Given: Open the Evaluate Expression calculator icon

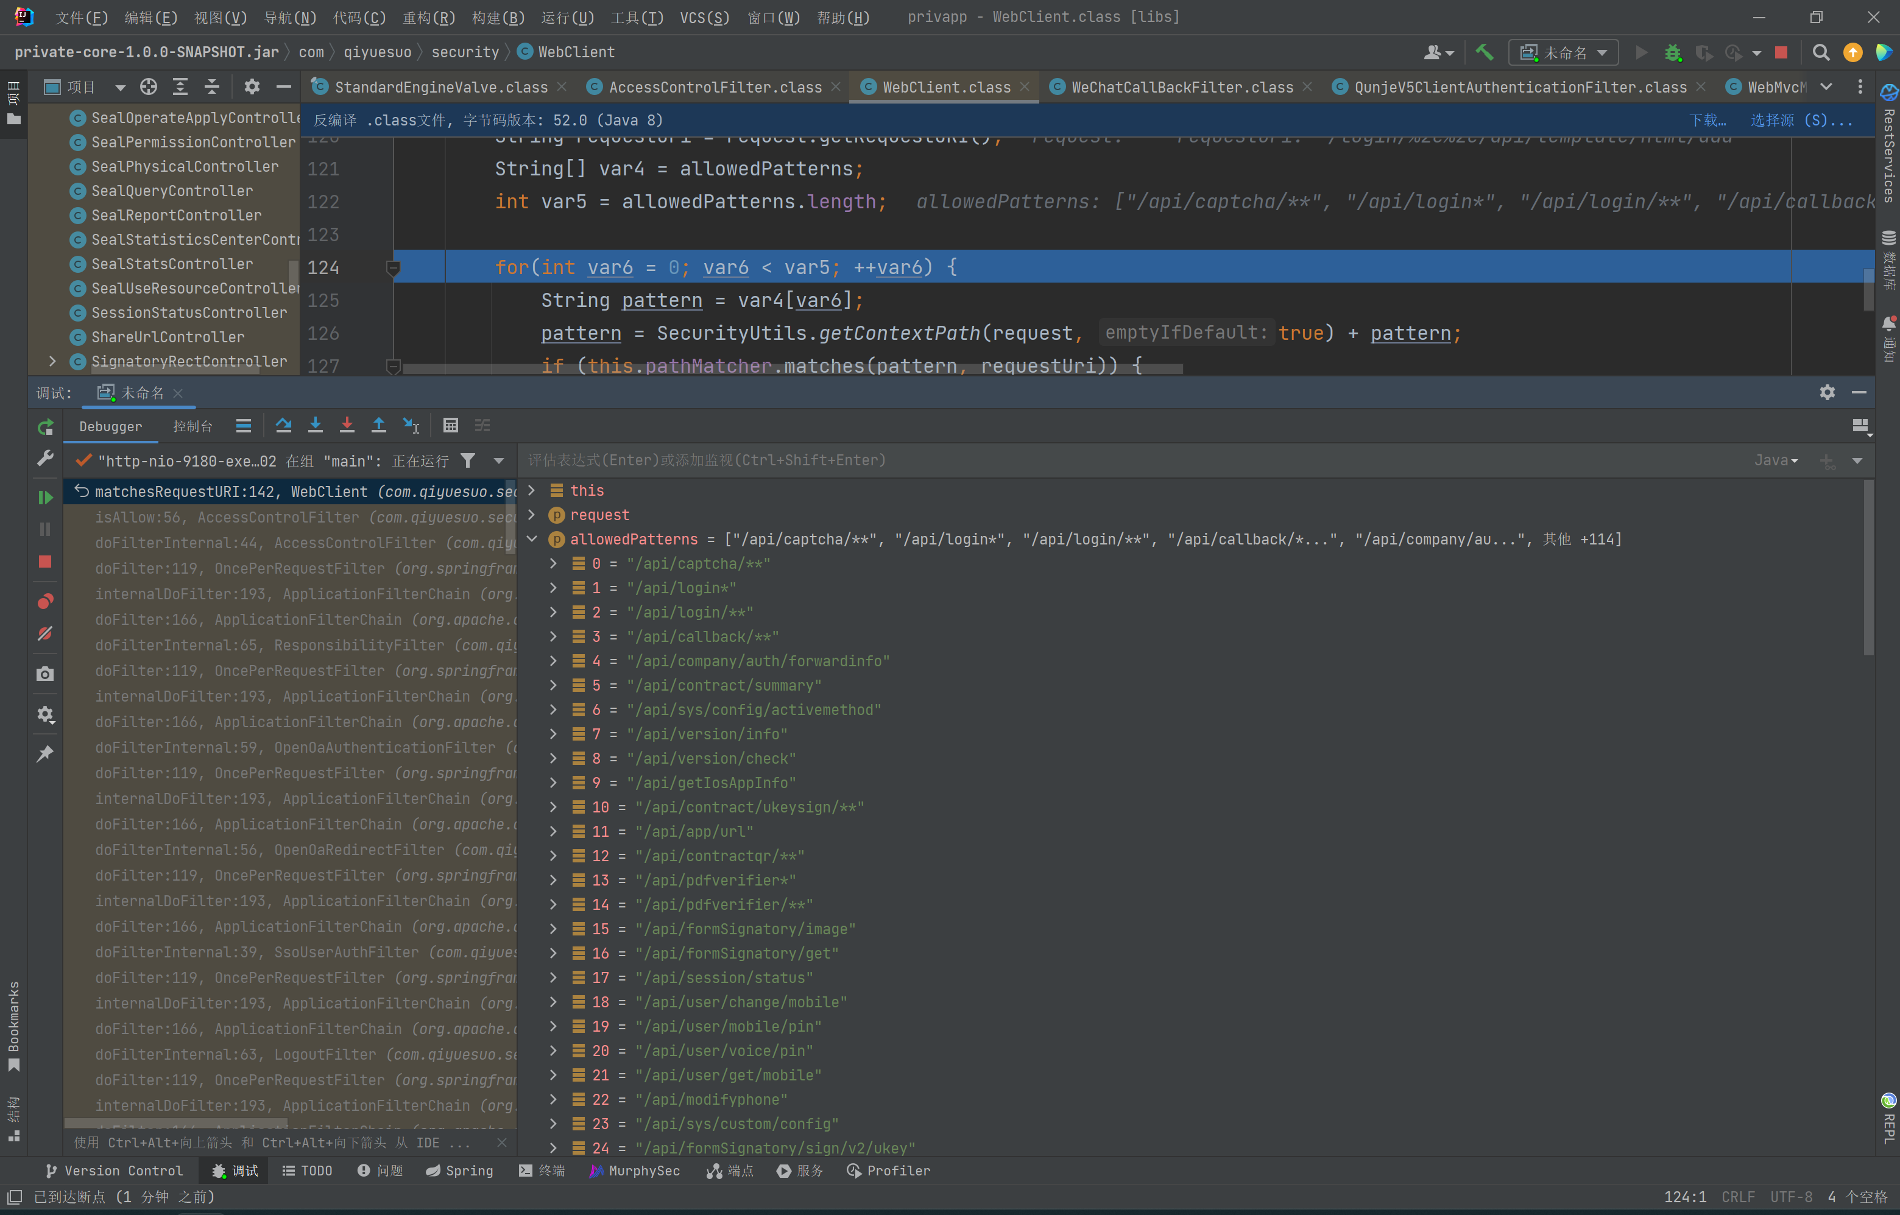Looking at the screenshot, I should pos(451,426).
